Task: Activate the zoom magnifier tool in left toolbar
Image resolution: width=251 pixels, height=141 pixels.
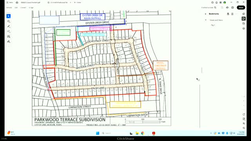Action: pyautogui.click(x=9, y=22)
